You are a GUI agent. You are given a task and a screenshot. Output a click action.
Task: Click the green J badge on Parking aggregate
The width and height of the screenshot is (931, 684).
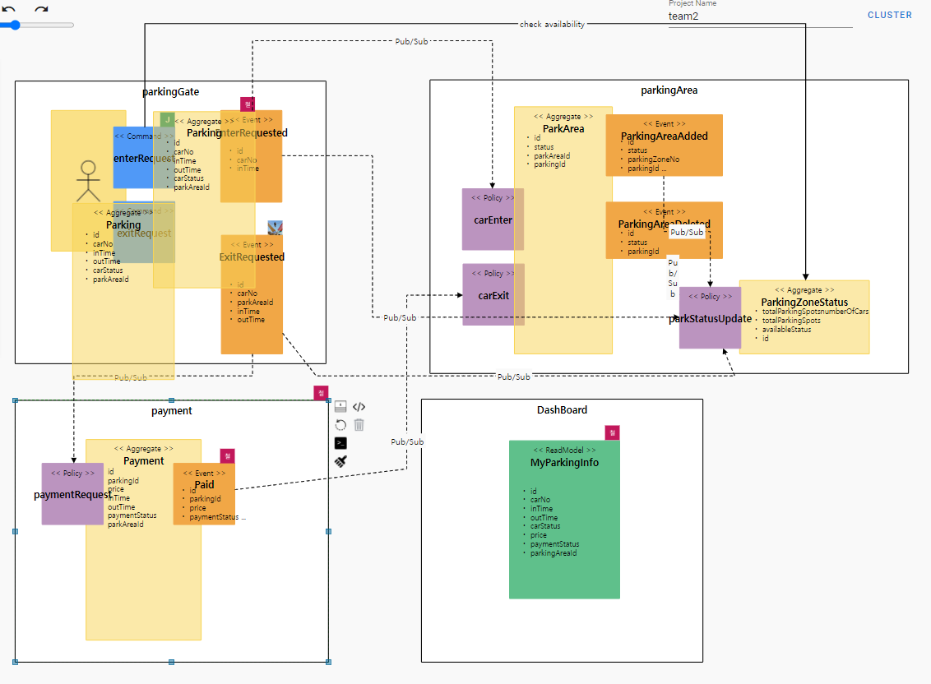point(168,119)
